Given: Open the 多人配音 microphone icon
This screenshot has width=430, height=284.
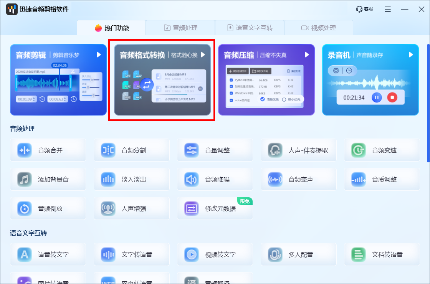Looking at the screenshot, I should pos(275,254).
